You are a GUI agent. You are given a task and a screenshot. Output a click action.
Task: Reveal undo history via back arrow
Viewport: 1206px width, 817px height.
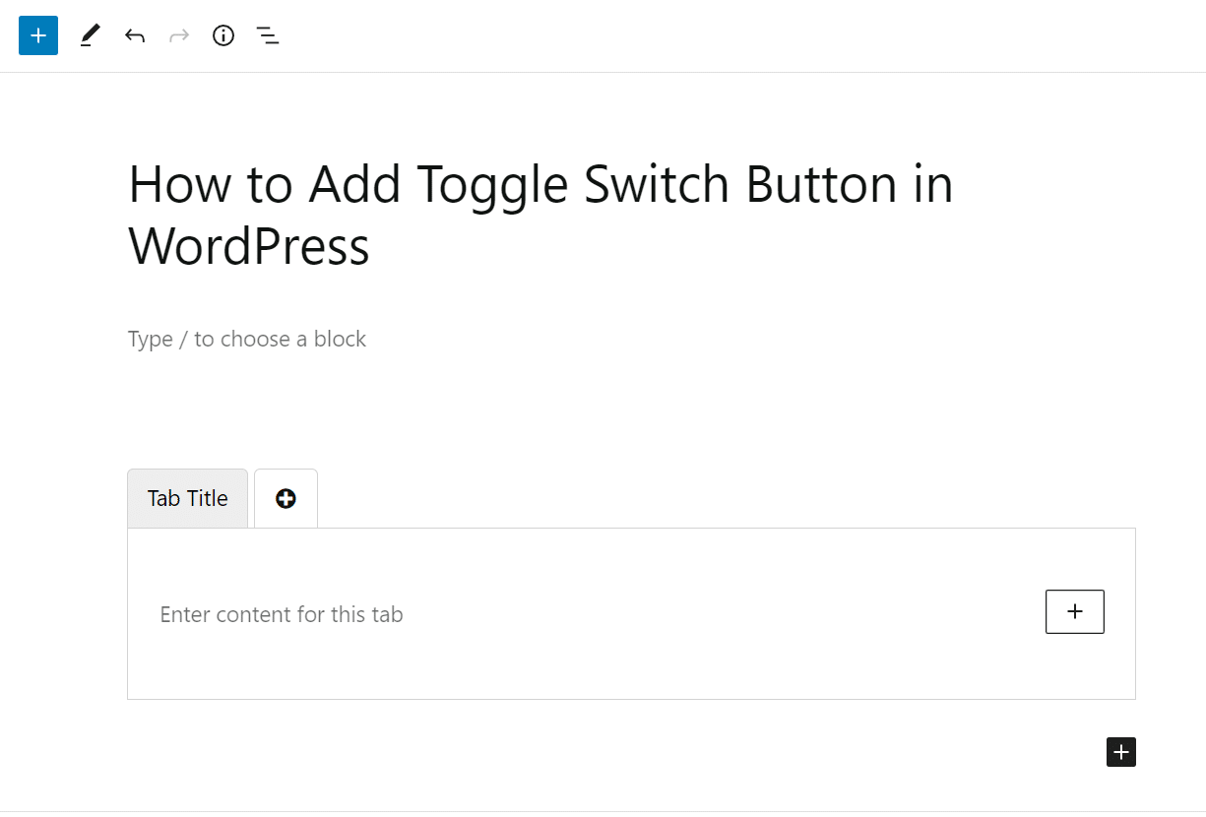tap(135, 35)
